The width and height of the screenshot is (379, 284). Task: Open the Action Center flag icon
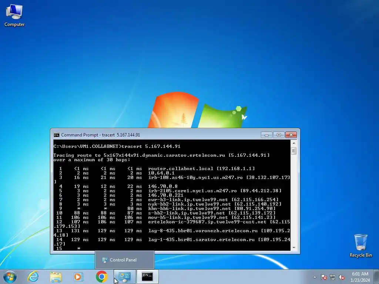(324, 277)
